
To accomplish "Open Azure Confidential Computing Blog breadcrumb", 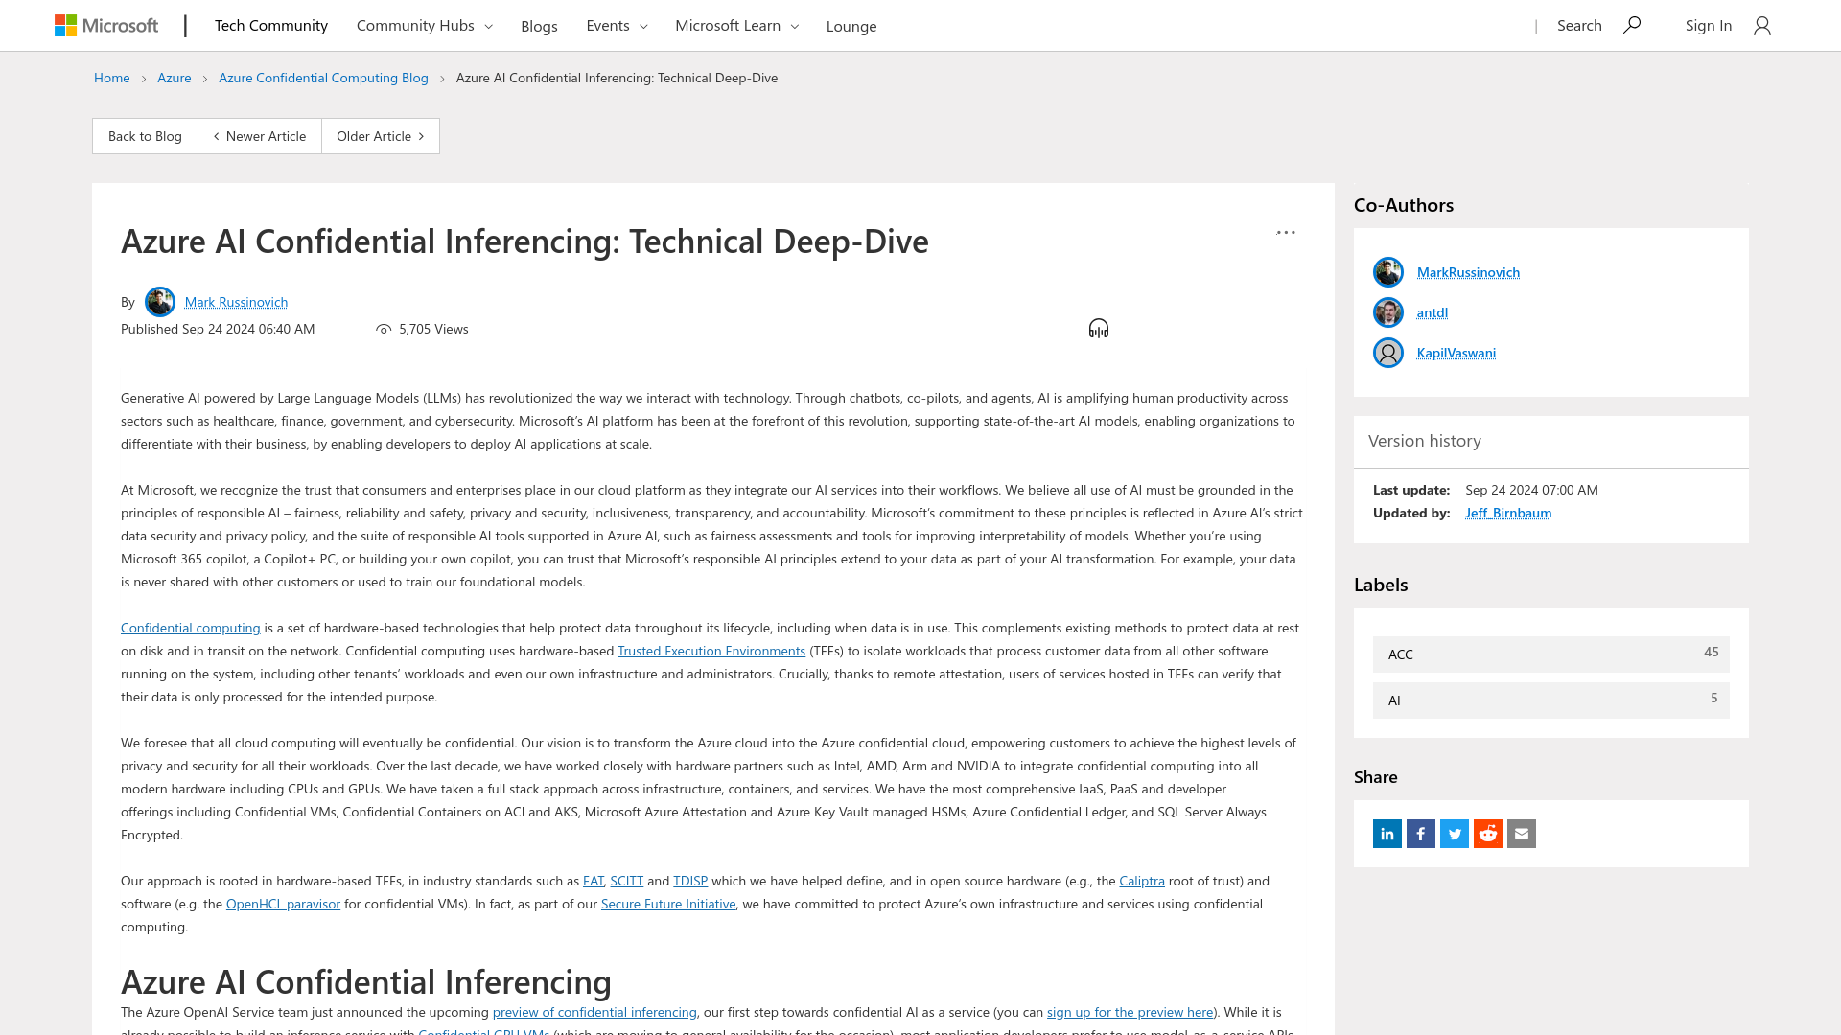I will [x=323, y=78].
